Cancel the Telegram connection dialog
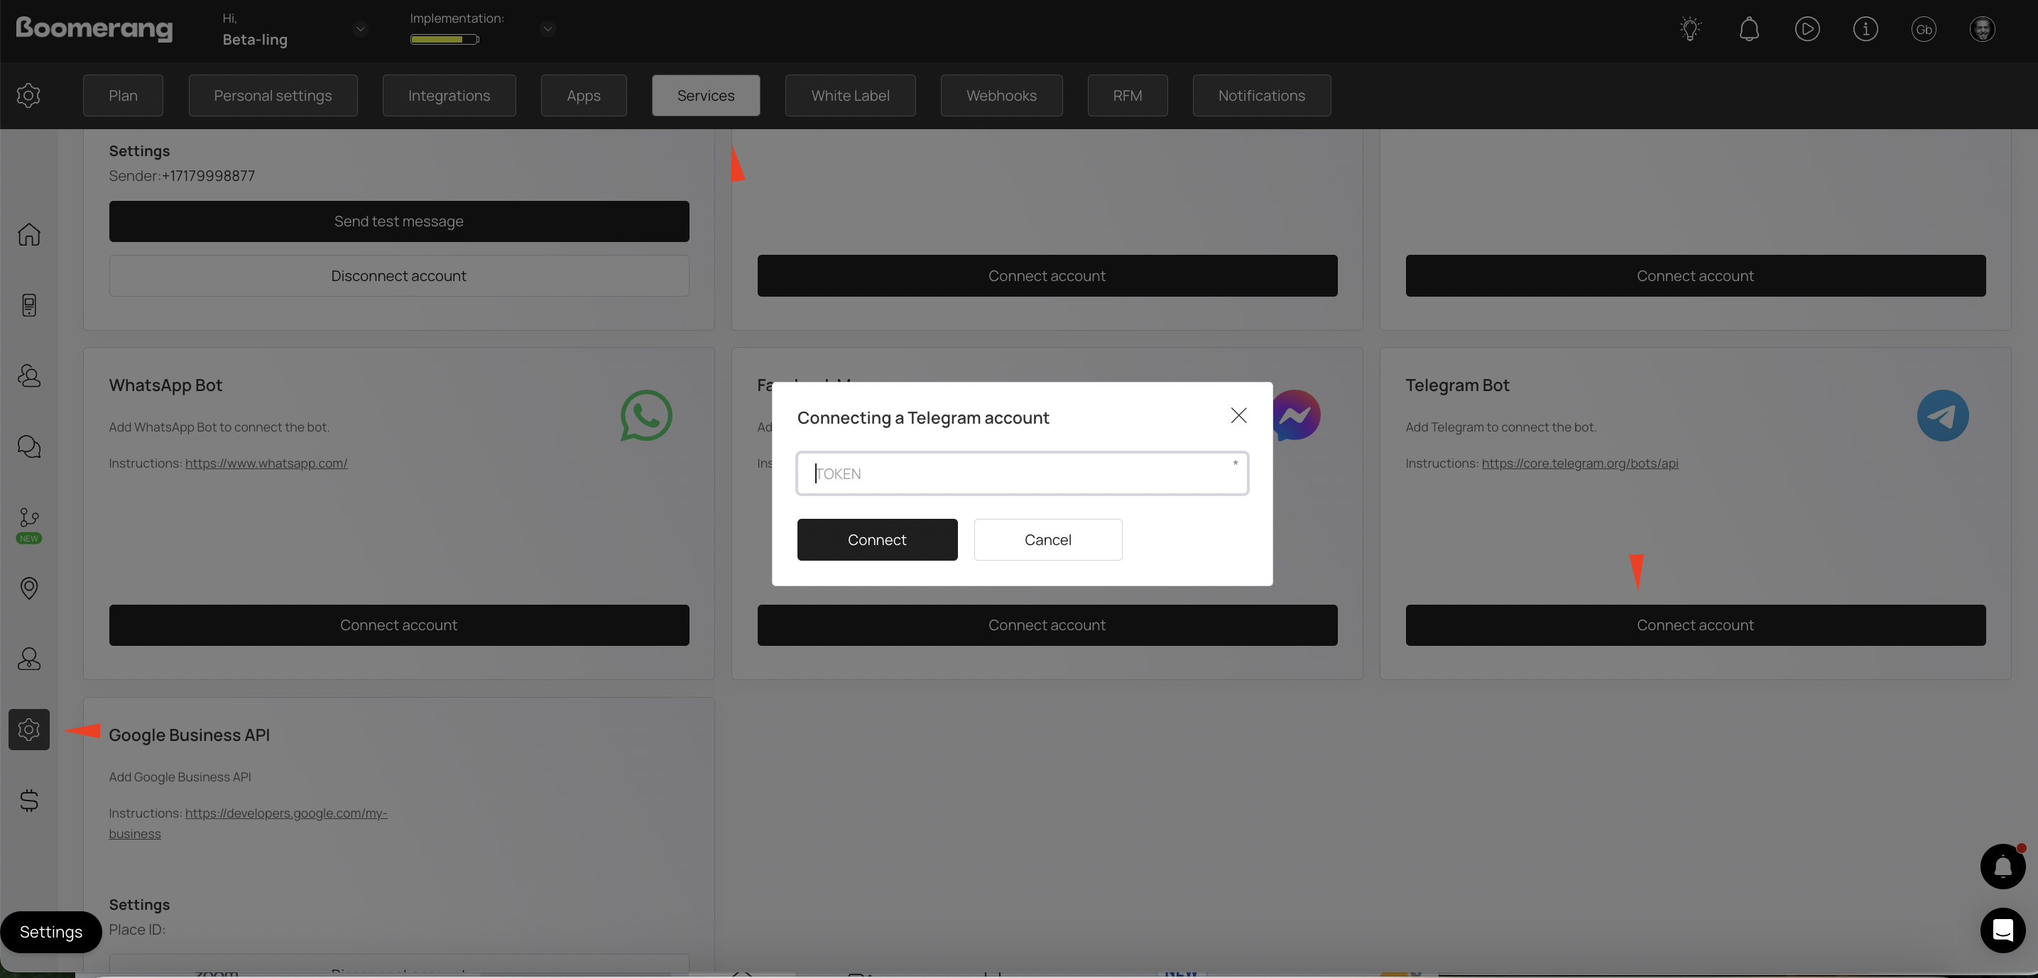The width and height of the screenshot is (2038, 978). point(1047,540)
